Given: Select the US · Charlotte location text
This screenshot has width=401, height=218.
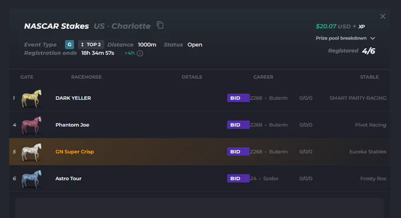Looking at the screenshot, I should coord(122,26).
